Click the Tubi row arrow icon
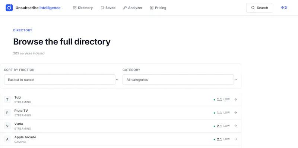Image resolution: width=298 pixels, height=148 pixels. point(235,99)
